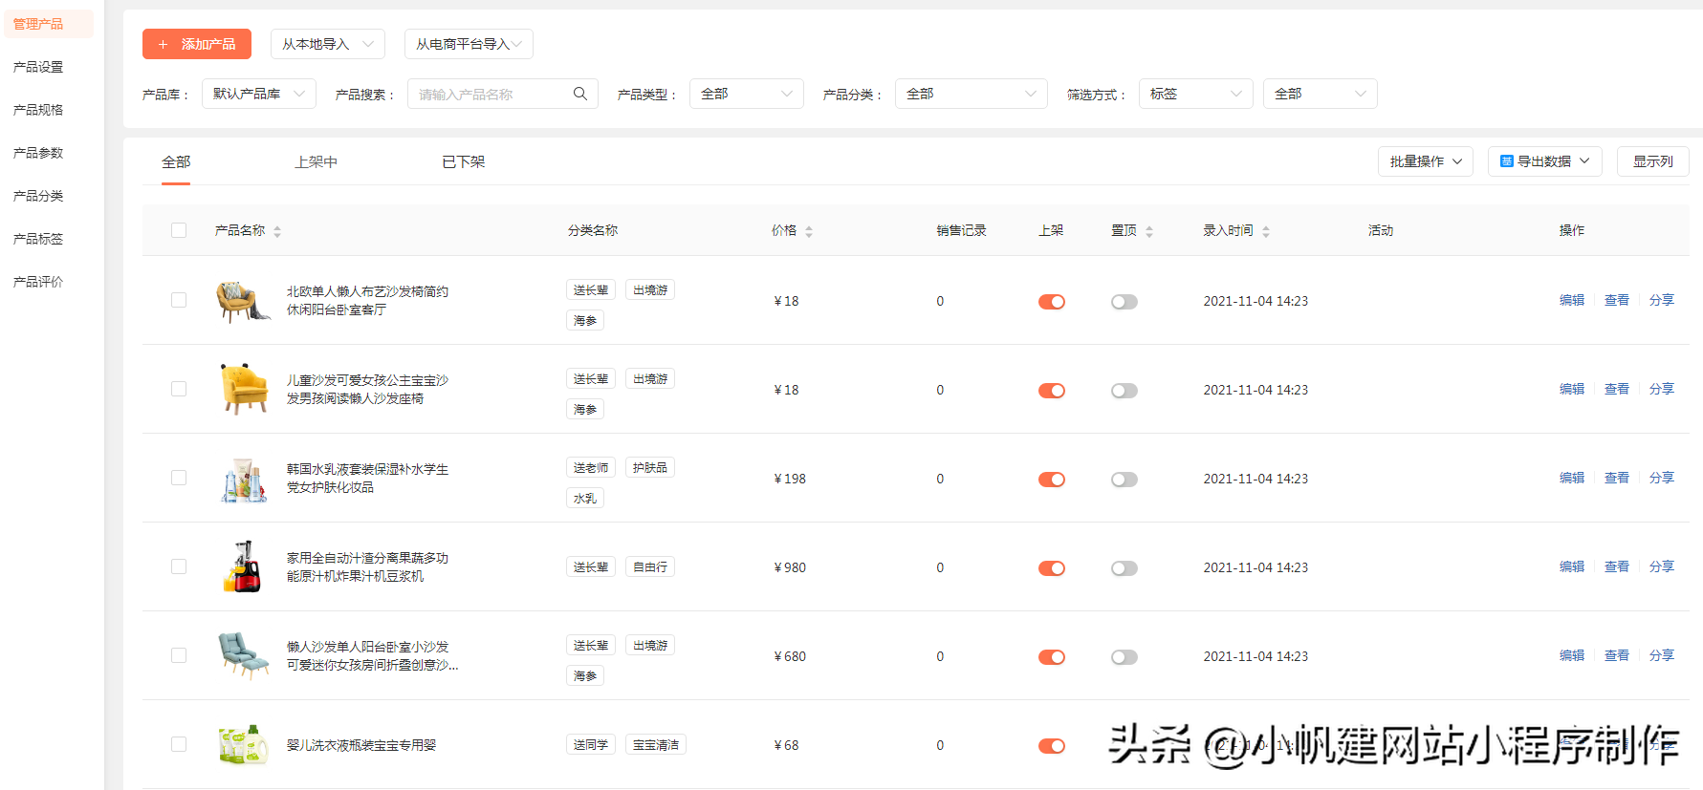Tick the checkbox for the ¥980 juicer row

[x=179, y=566]
